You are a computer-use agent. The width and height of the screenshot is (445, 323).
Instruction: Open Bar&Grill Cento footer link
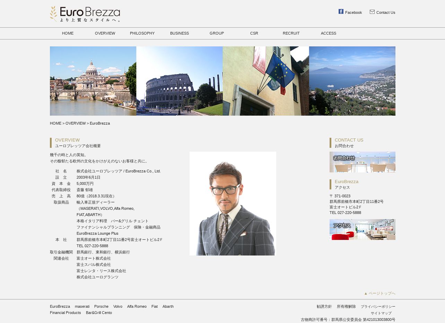click(99, 313)
